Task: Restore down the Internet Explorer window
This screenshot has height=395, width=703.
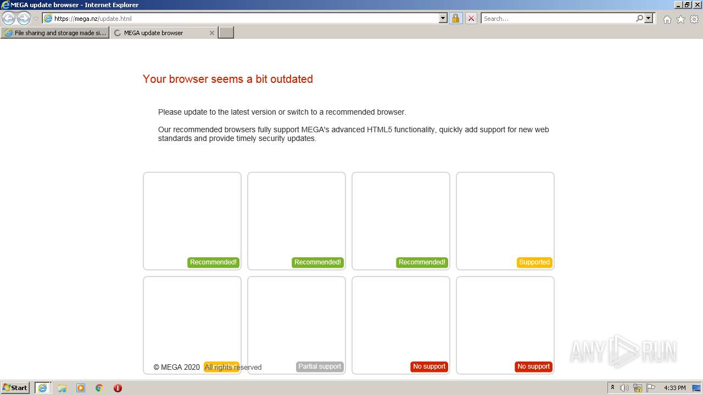Action: [687, 5]
